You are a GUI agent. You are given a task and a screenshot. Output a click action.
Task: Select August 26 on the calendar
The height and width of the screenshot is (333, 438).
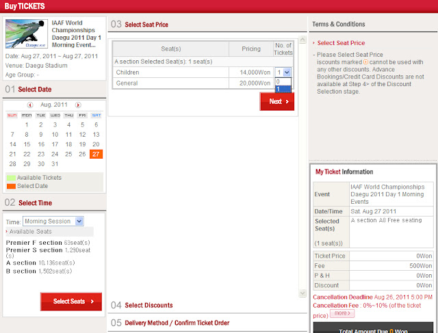[82, 154]
